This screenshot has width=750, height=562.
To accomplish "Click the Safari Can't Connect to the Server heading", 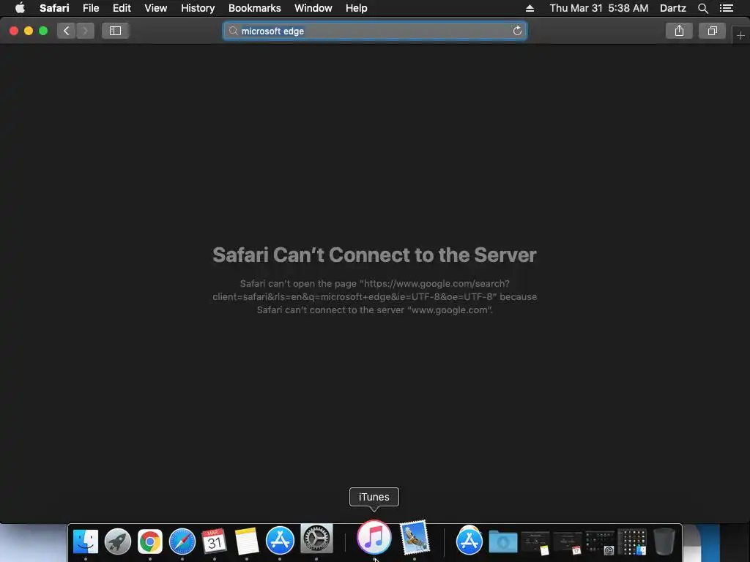I will point(374,255).
